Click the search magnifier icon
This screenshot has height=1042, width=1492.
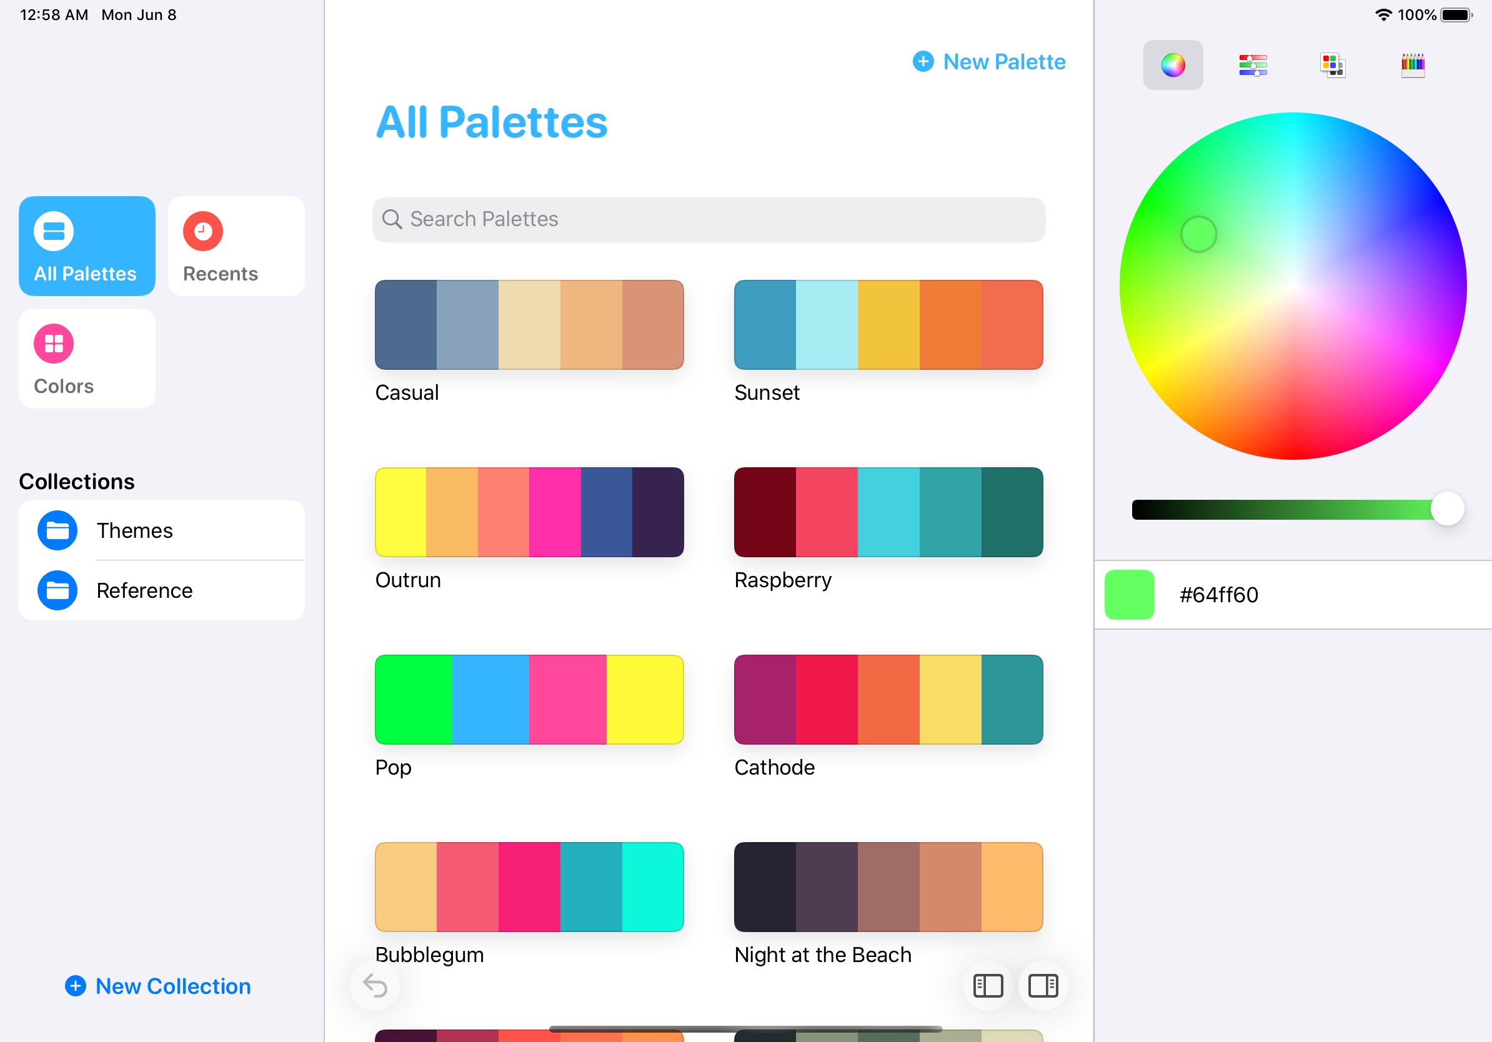(x=391, y=219)
